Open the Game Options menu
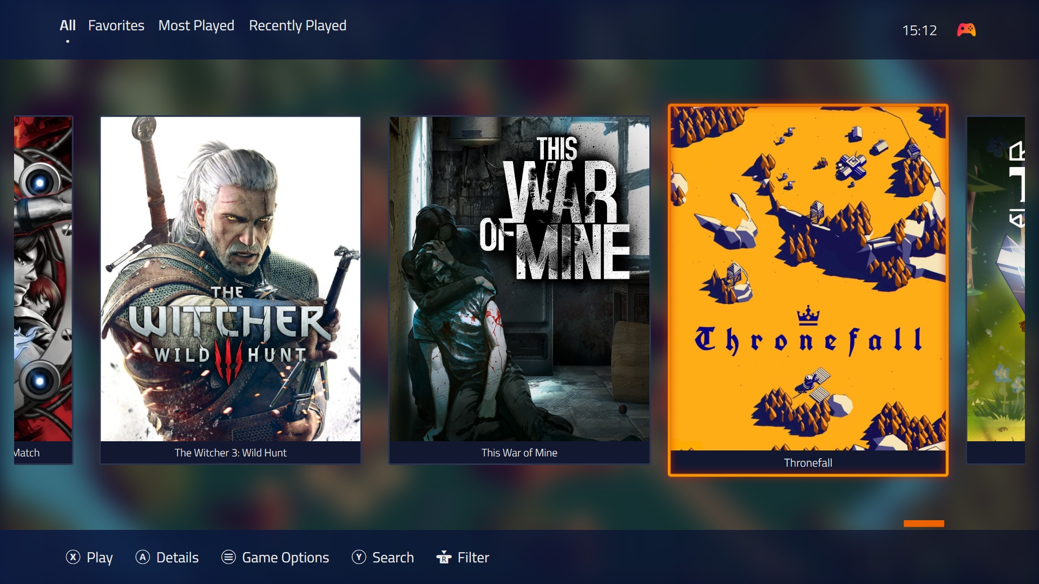The image size is (1039, 584). pyautogui.click(x=285, y=557)
